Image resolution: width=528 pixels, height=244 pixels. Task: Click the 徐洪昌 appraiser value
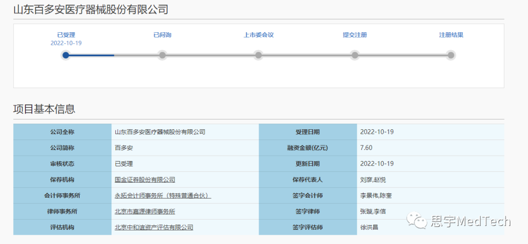click(x=369, y=227)
